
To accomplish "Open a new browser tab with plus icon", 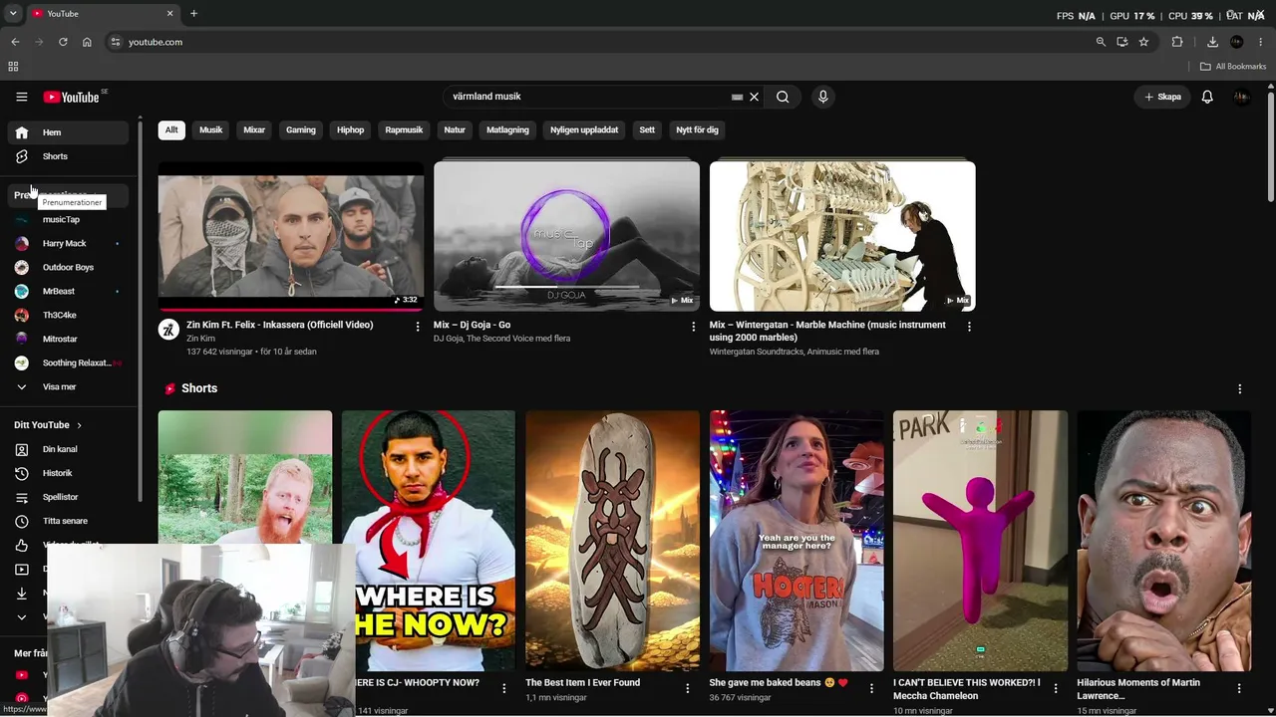I will pyautogui.click(x=193, y=14).
